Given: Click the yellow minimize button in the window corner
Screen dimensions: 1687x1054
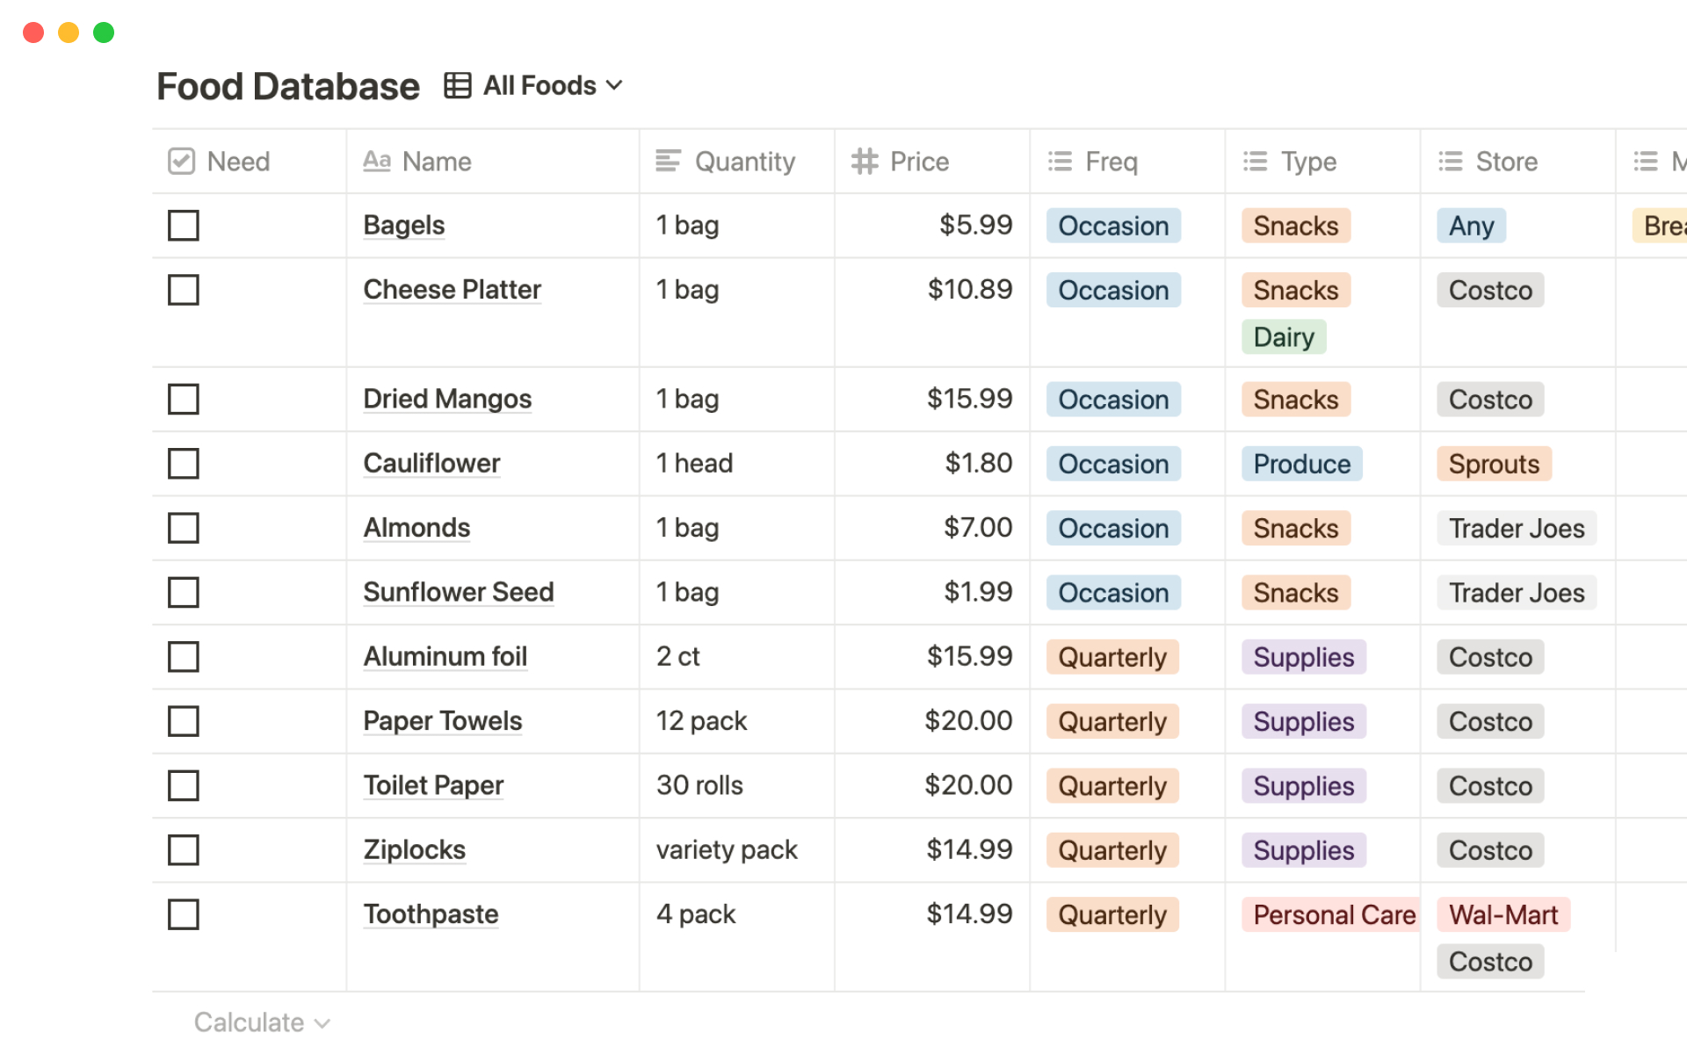Looking at the screenshot, I should pos(68,32).
